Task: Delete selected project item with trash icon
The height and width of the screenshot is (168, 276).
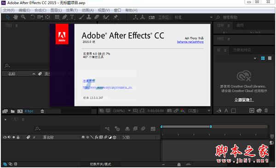Action: [x=42, y=111]
